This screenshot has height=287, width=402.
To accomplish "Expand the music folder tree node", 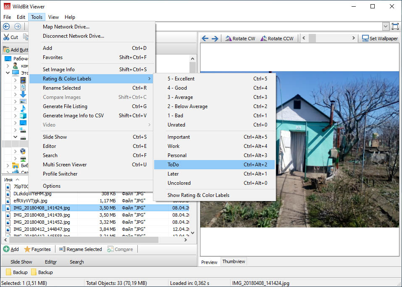I will pos(15,109).
